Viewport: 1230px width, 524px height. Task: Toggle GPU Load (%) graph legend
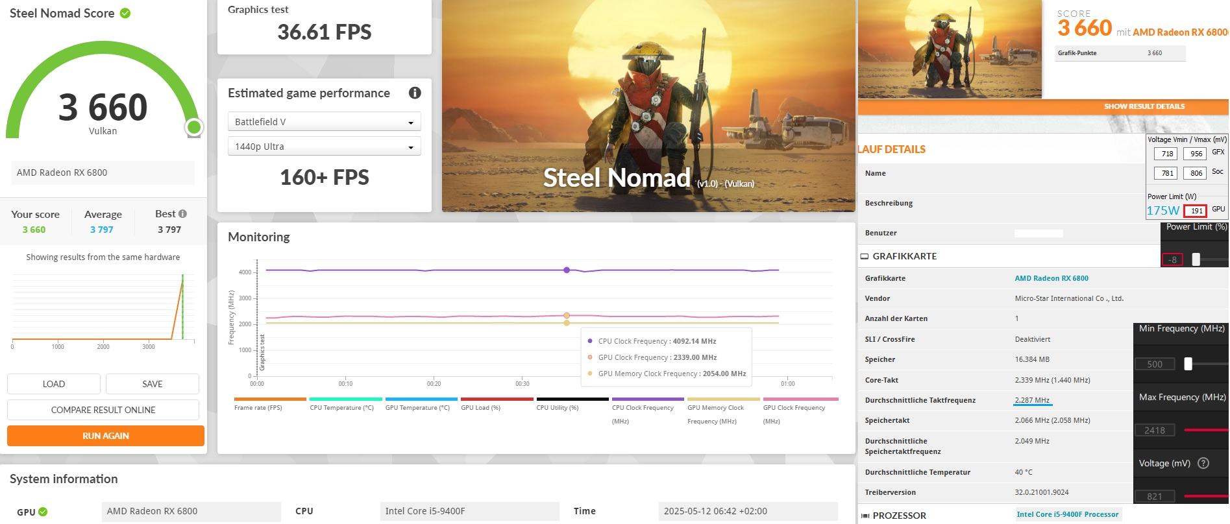point(497,404)
